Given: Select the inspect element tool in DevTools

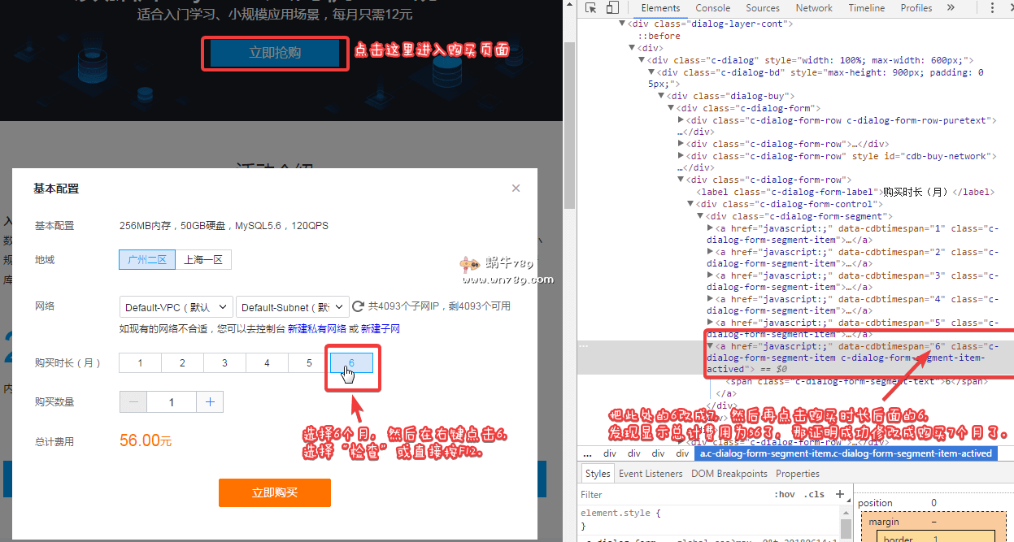Looking at the screenshot, I should pyautogui.click(x=590, y=7).
